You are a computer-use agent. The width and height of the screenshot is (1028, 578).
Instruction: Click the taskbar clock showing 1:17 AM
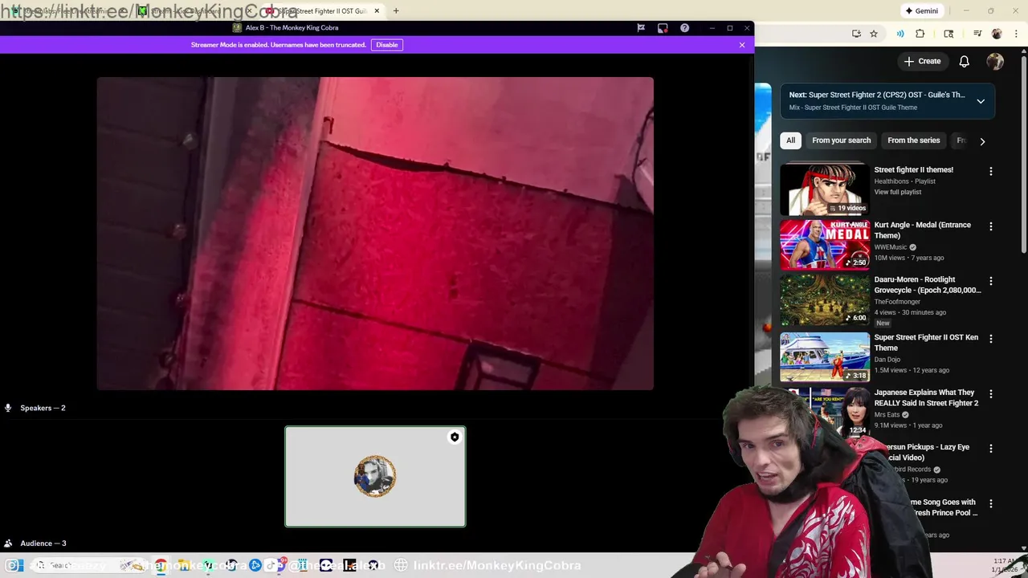click(x=1005, y=565)
